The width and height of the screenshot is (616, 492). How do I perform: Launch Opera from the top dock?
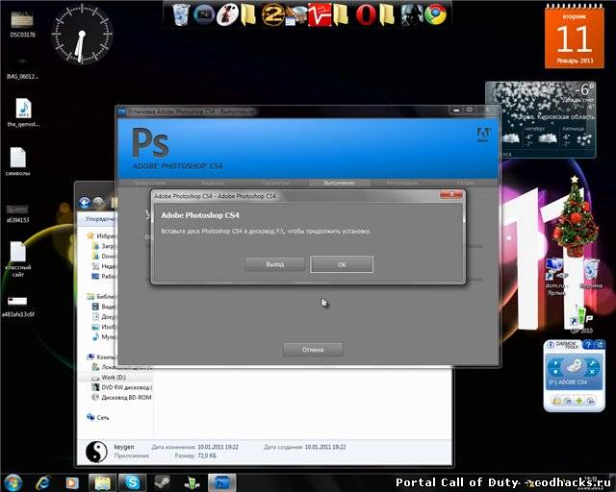pyautogui.click(x=366, y=15)
